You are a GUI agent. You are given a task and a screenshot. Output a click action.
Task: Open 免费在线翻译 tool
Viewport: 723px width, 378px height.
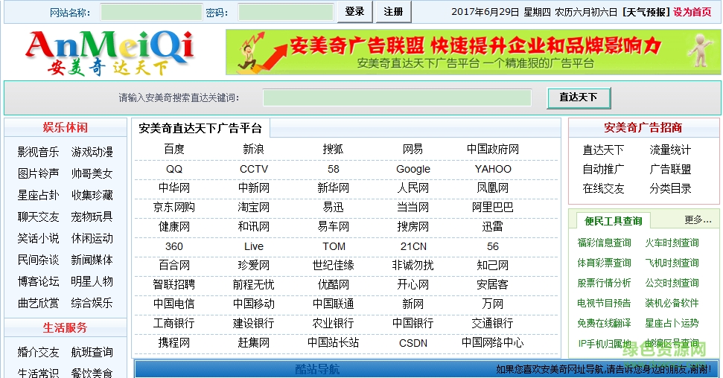pyautogui.click(x=604, y=324)
